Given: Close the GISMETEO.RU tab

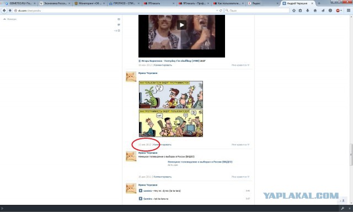Looking at the screenshot, I should 34,4.
